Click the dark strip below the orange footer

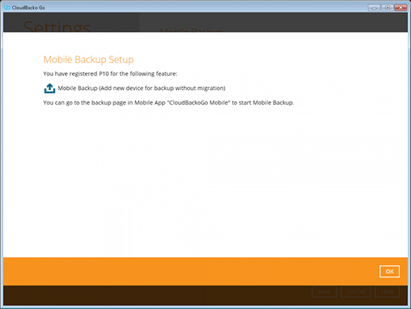tap(157, 295)
